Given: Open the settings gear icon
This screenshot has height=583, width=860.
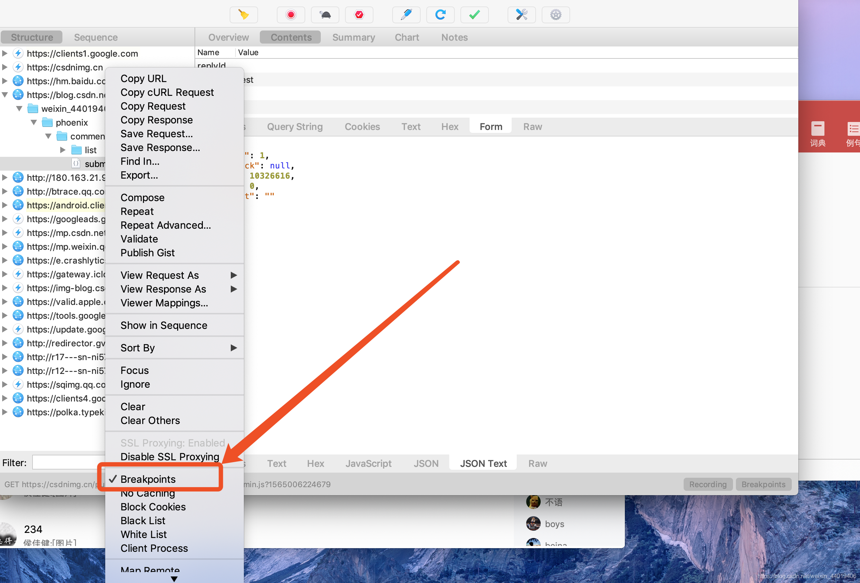Looking at the screenshot, I should tap(556, 15).
